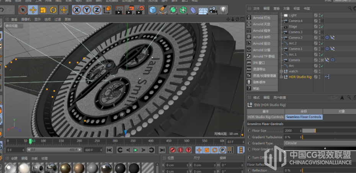Click the align-to-spline tag on Camera.1

point(332,49)
